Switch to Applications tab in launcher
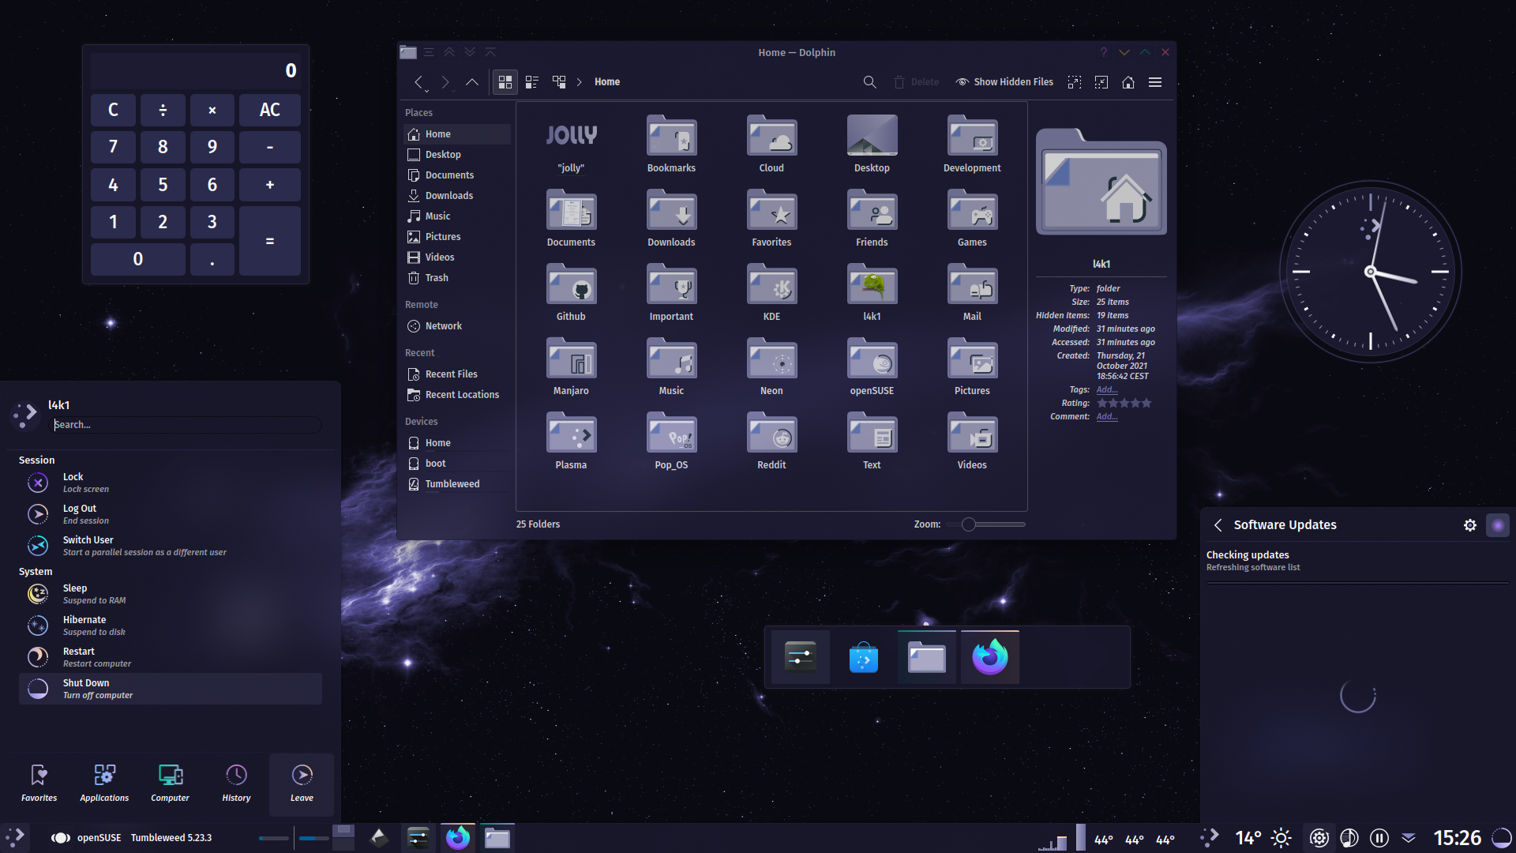Image resolution: width=1516 pixels, height=853 pixels. [x=104, y=783]
